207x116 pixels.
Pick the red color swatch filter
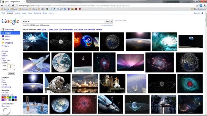[3, 97]
